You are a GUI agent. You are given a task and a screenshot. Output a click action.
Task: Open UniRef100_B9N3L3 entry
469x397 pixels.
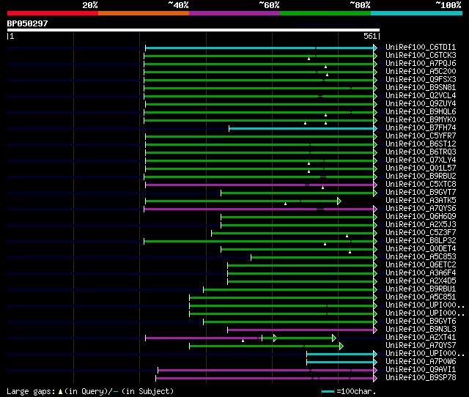click(421, 330)
